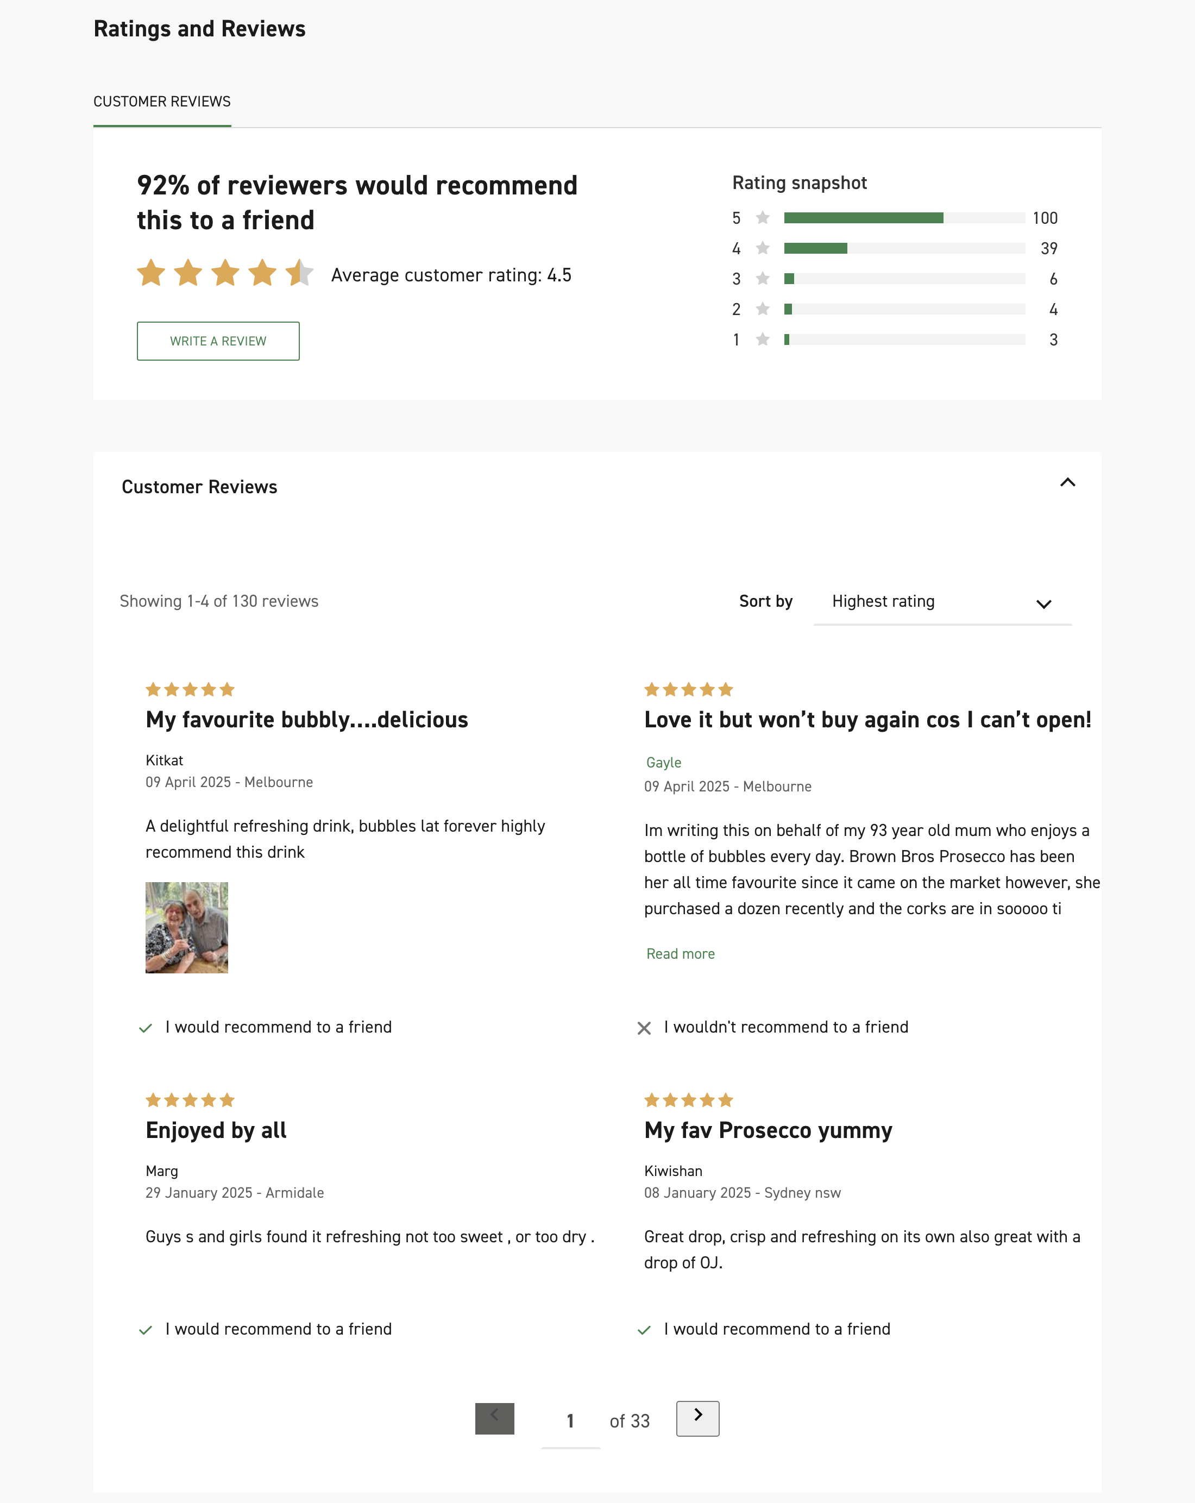Filter reviews by the 3-star bar
This screenshot has height=1503, width=1195.
click(903, 279)
